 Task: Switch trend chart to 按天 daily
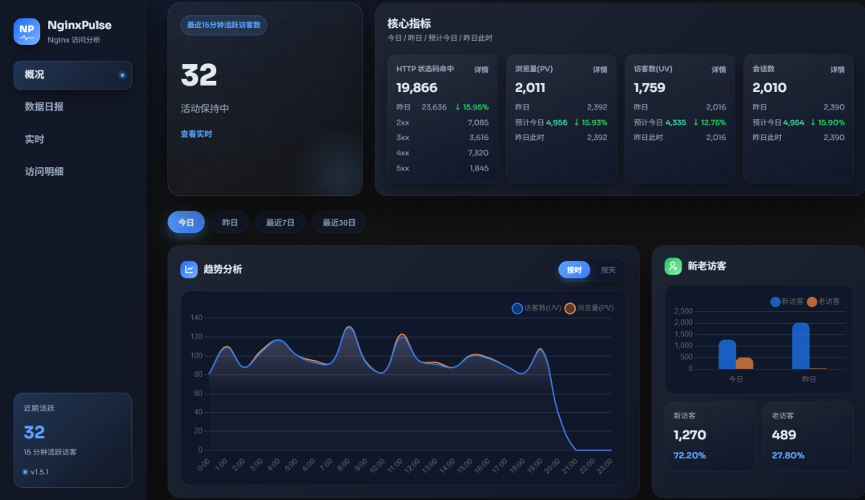coord(608,270)
